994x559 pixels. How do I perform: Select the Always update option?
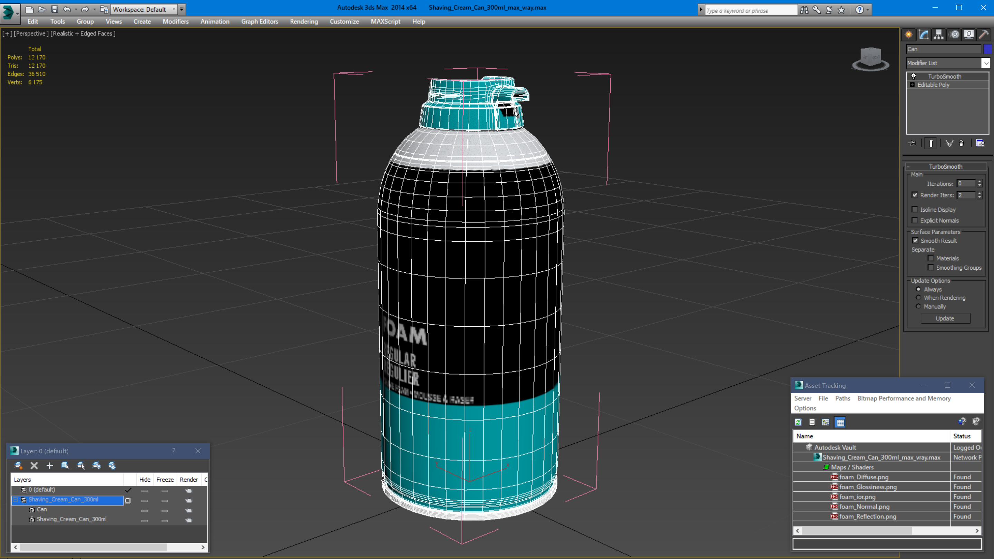pyautogui.click(x=918, y=289)
